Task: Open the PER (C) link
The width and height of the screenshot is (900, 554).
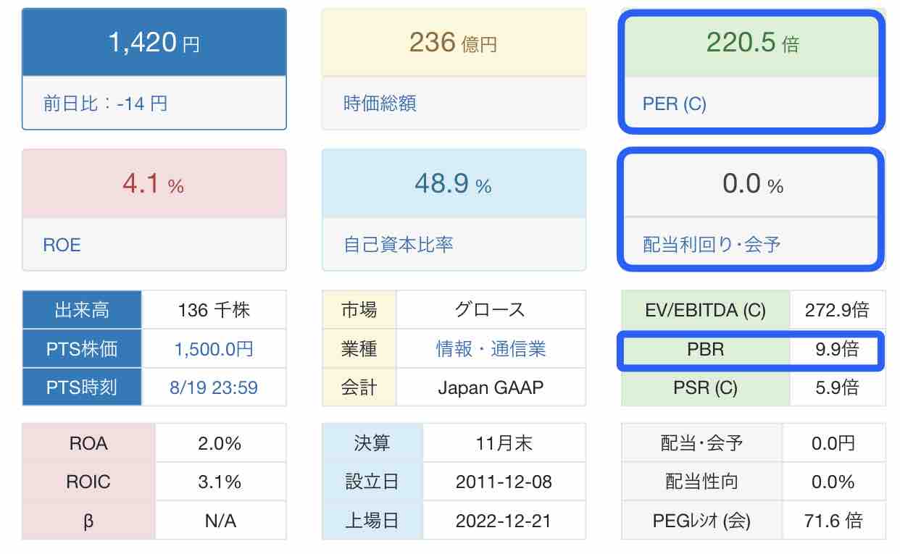Action: [674, 104]
